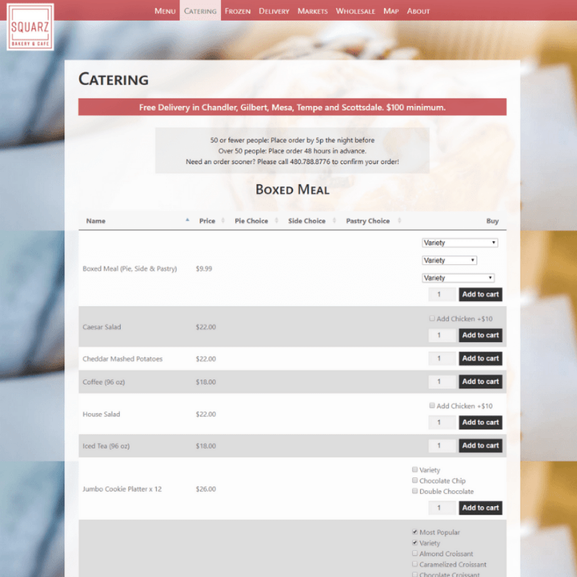
Task: Open the Pastry Choice Variety dropdown
Action: [x=458, y=277]
